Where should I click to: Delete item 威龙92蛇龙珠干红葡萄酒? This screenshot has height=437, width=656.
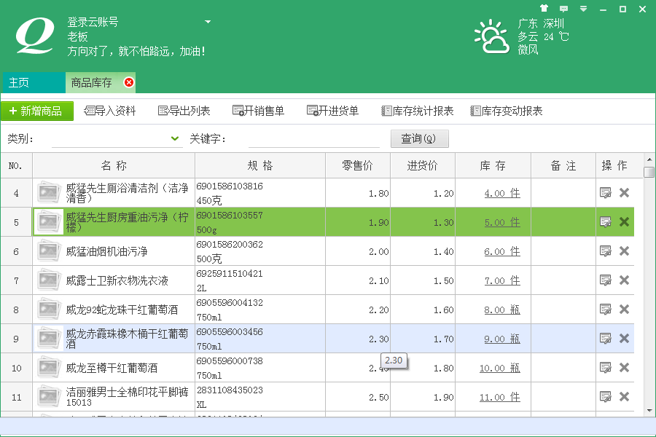pos(624,309)
